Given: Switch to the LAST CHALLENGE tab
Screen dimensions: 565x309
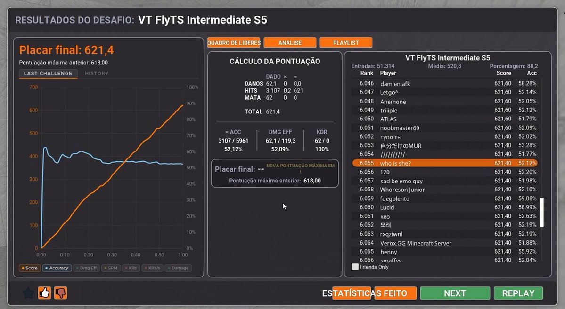Looking at the screenshot, I should click(x=48, y=73).
